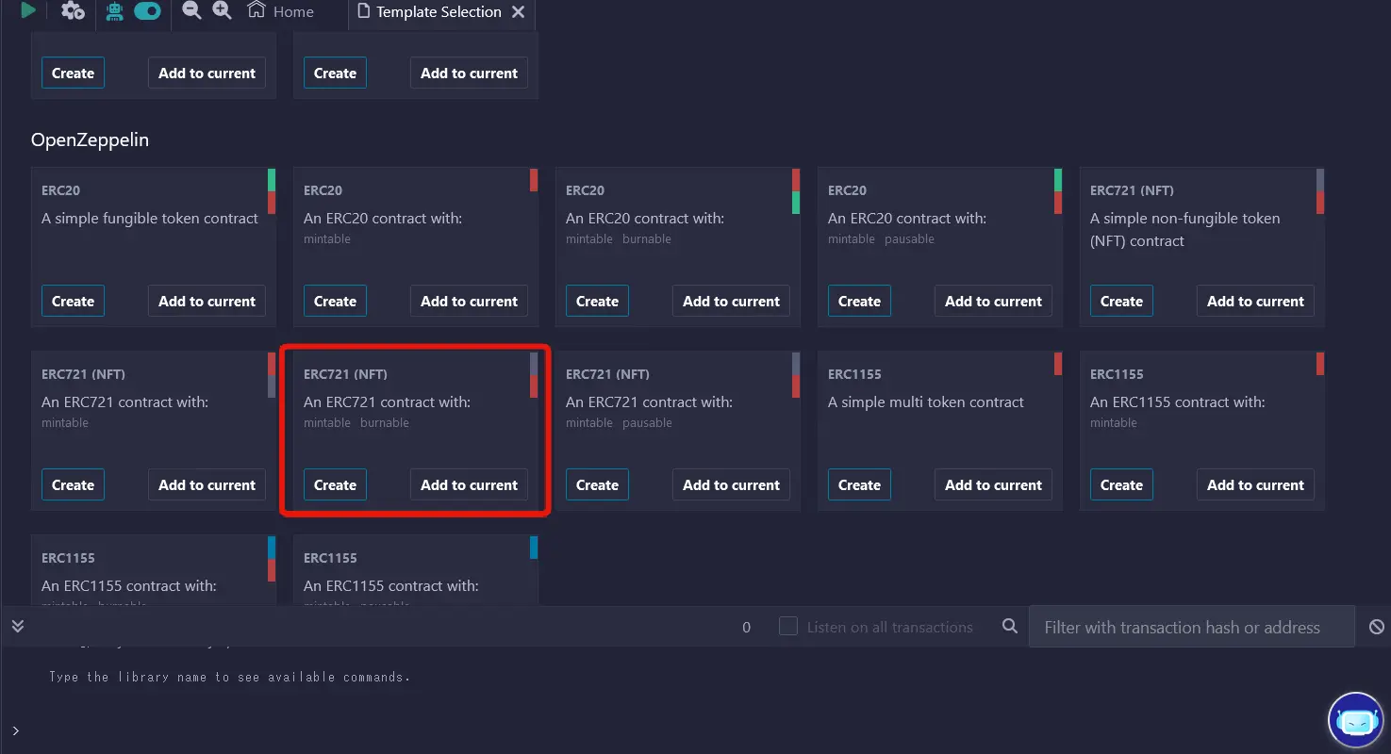The image size is (1391, 754).
Task: Add ERC1155 mintable-only template to current
Action: point(1255,485)
